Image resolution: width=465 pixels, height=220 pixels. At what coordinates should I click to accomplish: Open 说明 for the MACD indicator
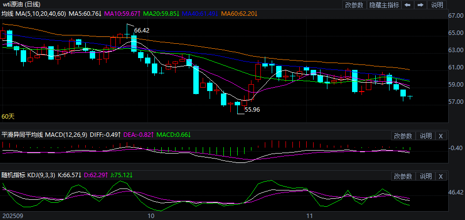tap(426, 136)
